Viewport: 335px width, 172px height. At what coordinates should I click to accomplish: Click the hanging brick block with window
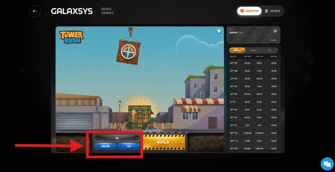click(128, 51)
